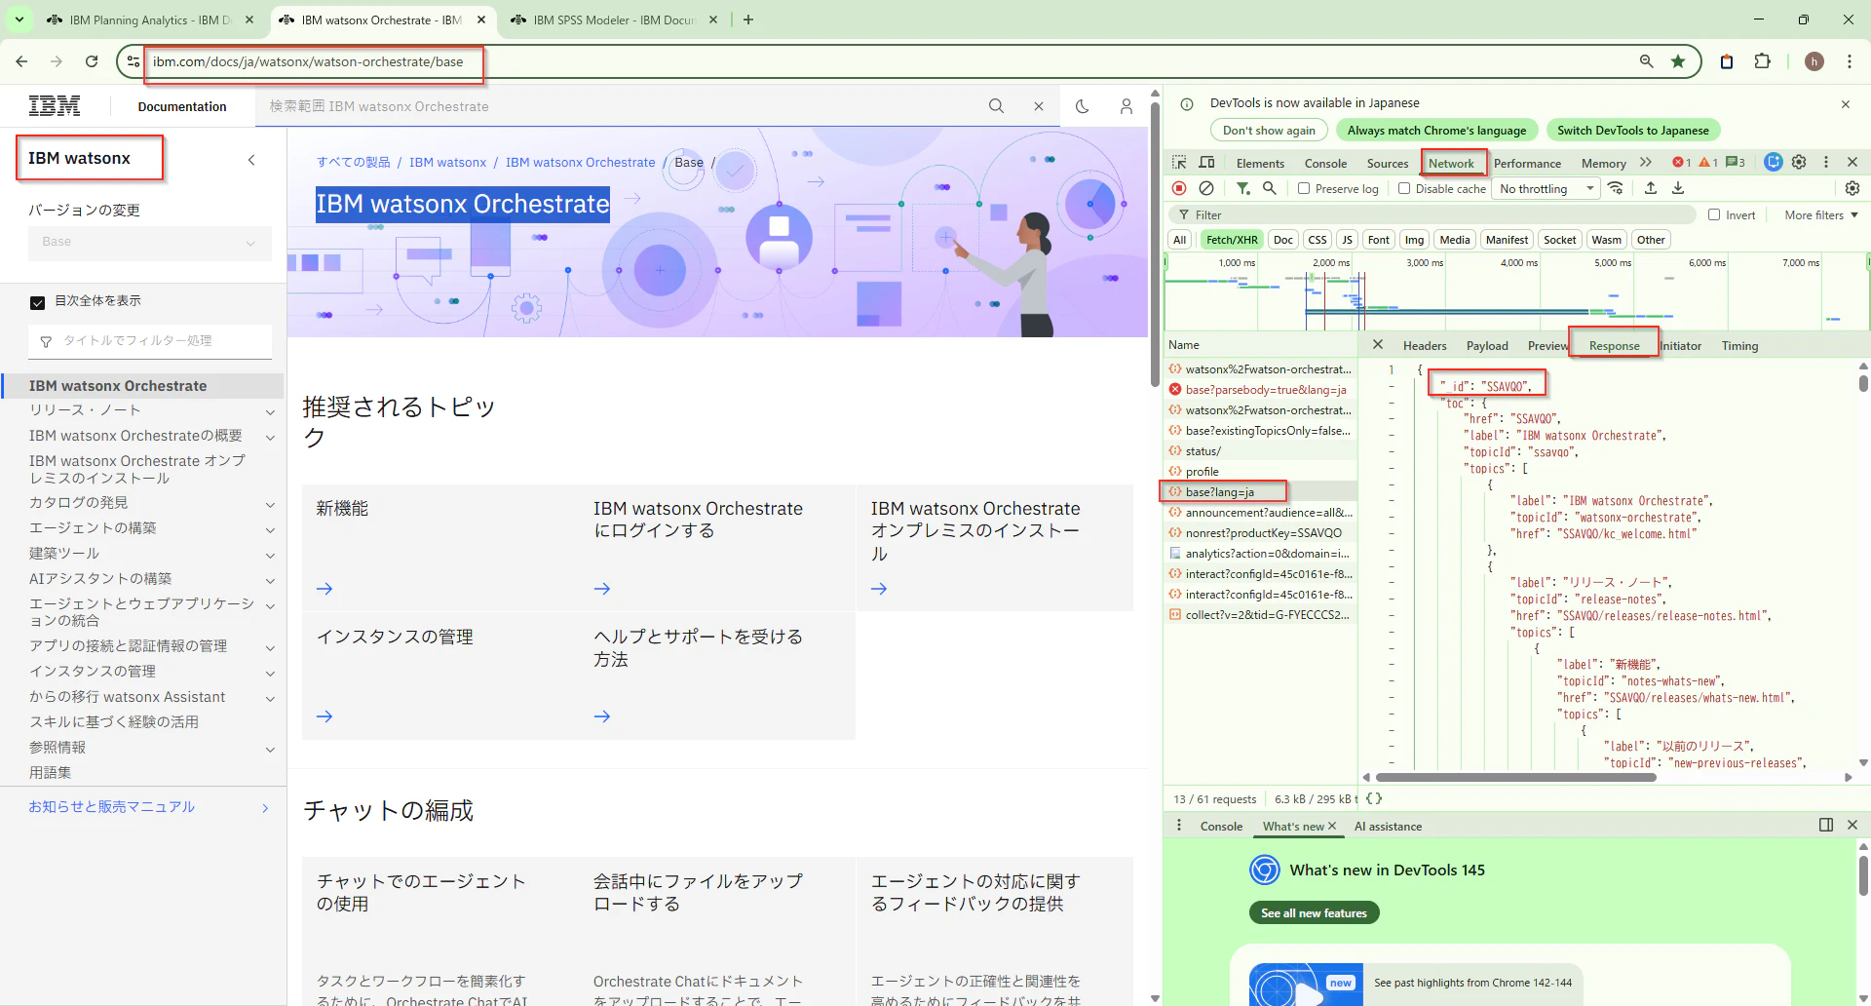Viewport: 1871px width, 1006px height.
Task: Select the inspect element picker icon
Action: [x=1179, y=163]
